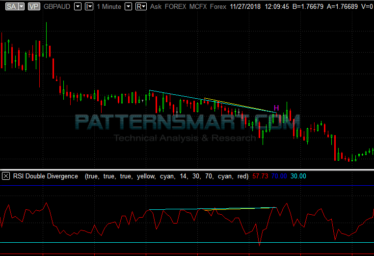Click the SA button in the status line
374x256 pixels.
point(12,6)
